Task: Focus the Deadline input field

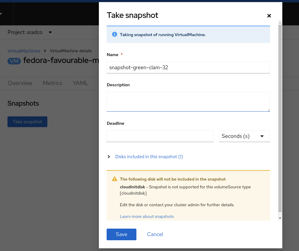Action: pyautogui.click(x=160, y=136)
